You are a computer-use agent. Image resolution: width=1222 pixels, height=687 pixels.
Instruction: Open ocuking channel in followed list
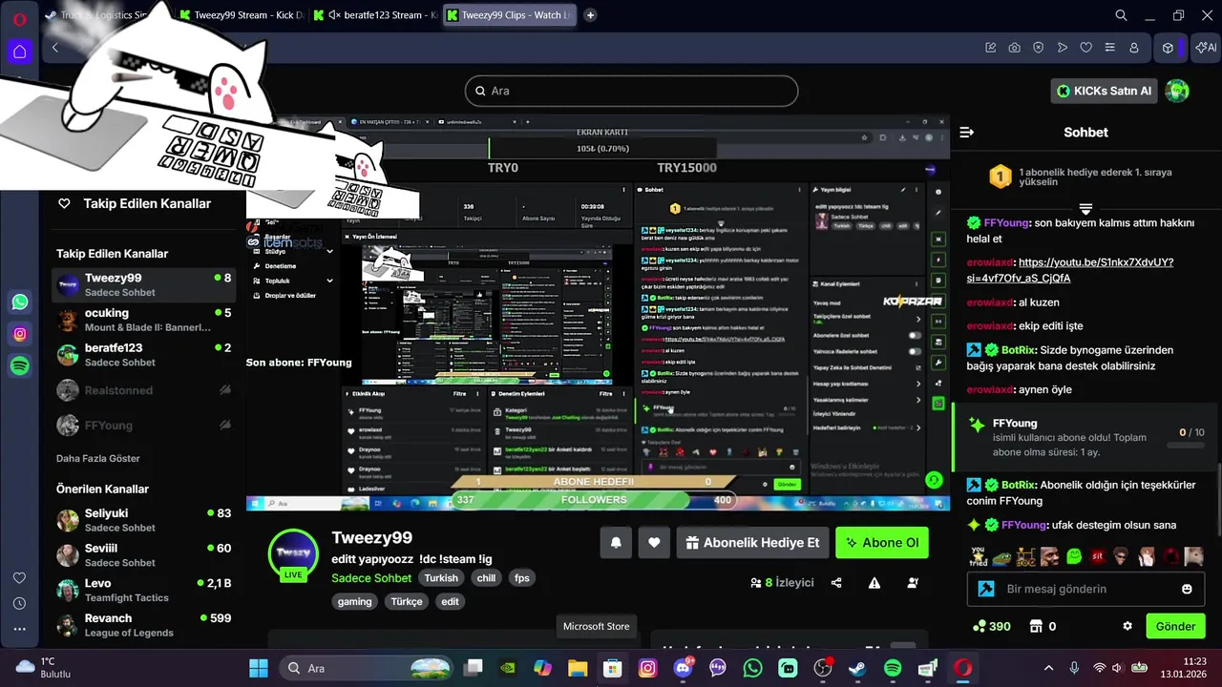click(143, 320)
